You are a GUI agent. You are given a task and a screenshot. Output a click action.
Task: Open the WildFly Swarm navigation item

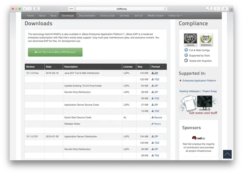point(155,15)
